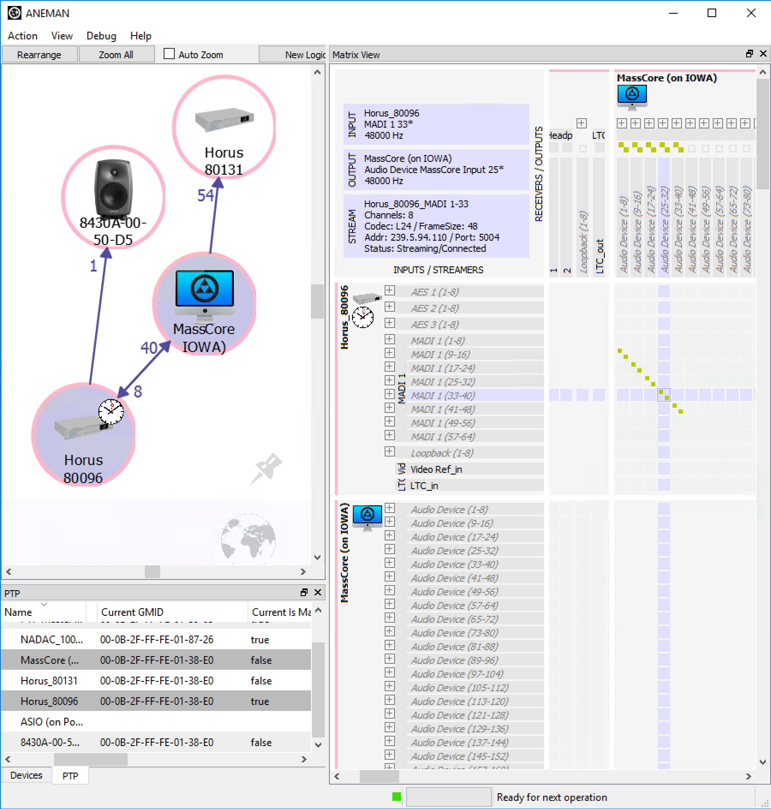Click the New Logic button

click(293, 54)
